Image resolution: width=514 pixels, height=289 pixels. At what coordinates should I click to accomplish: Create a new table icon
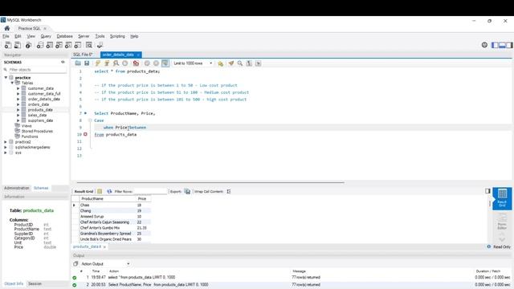pyautogui.click(x=49, y=45)
